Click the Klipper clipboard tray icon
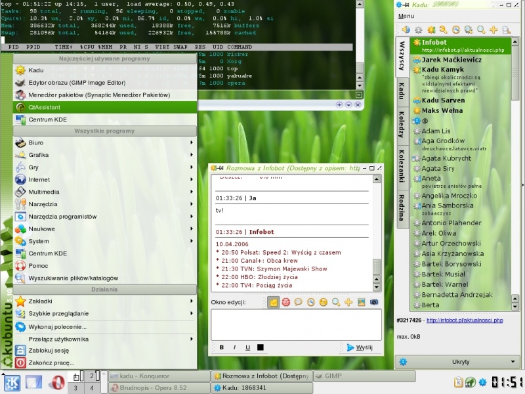 (x=458, y=382)
